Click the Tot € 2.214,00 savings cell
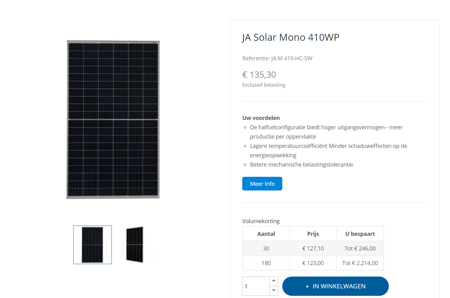Viewport: 450px width, 298px height. [x=360, y=263]
